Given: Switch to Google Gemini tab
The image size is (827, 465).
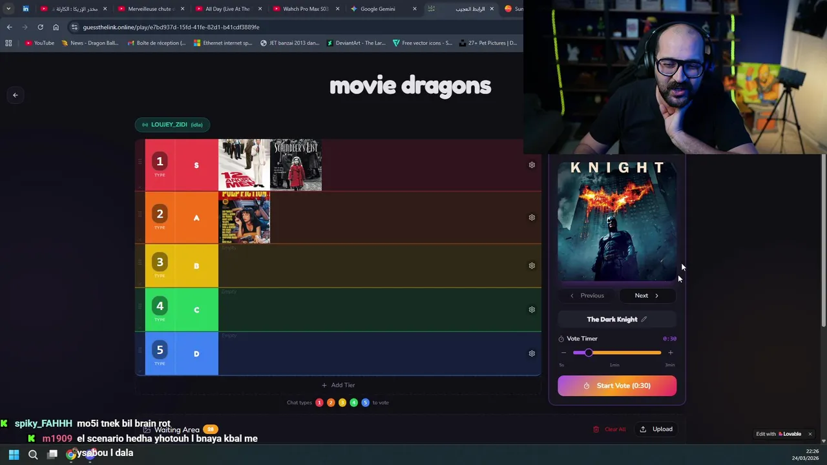Looking at the screenshot, I should click(x=382, y=9).
